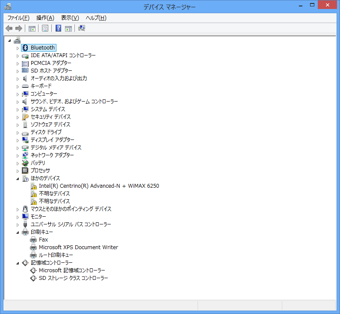Select the 印刷キュー label

[41, 232]
